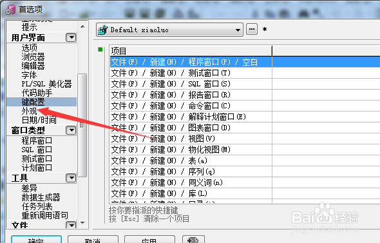Select 字体 in the preferences tree
The image size is (380, 243).
(30, 75)
